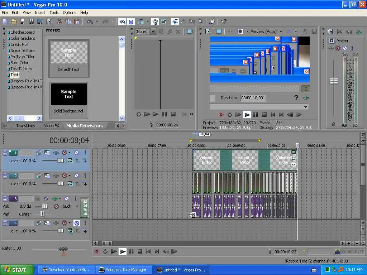Mute video track 1
The width and height of the screenshot is (367, 275).
coord(76,153)
